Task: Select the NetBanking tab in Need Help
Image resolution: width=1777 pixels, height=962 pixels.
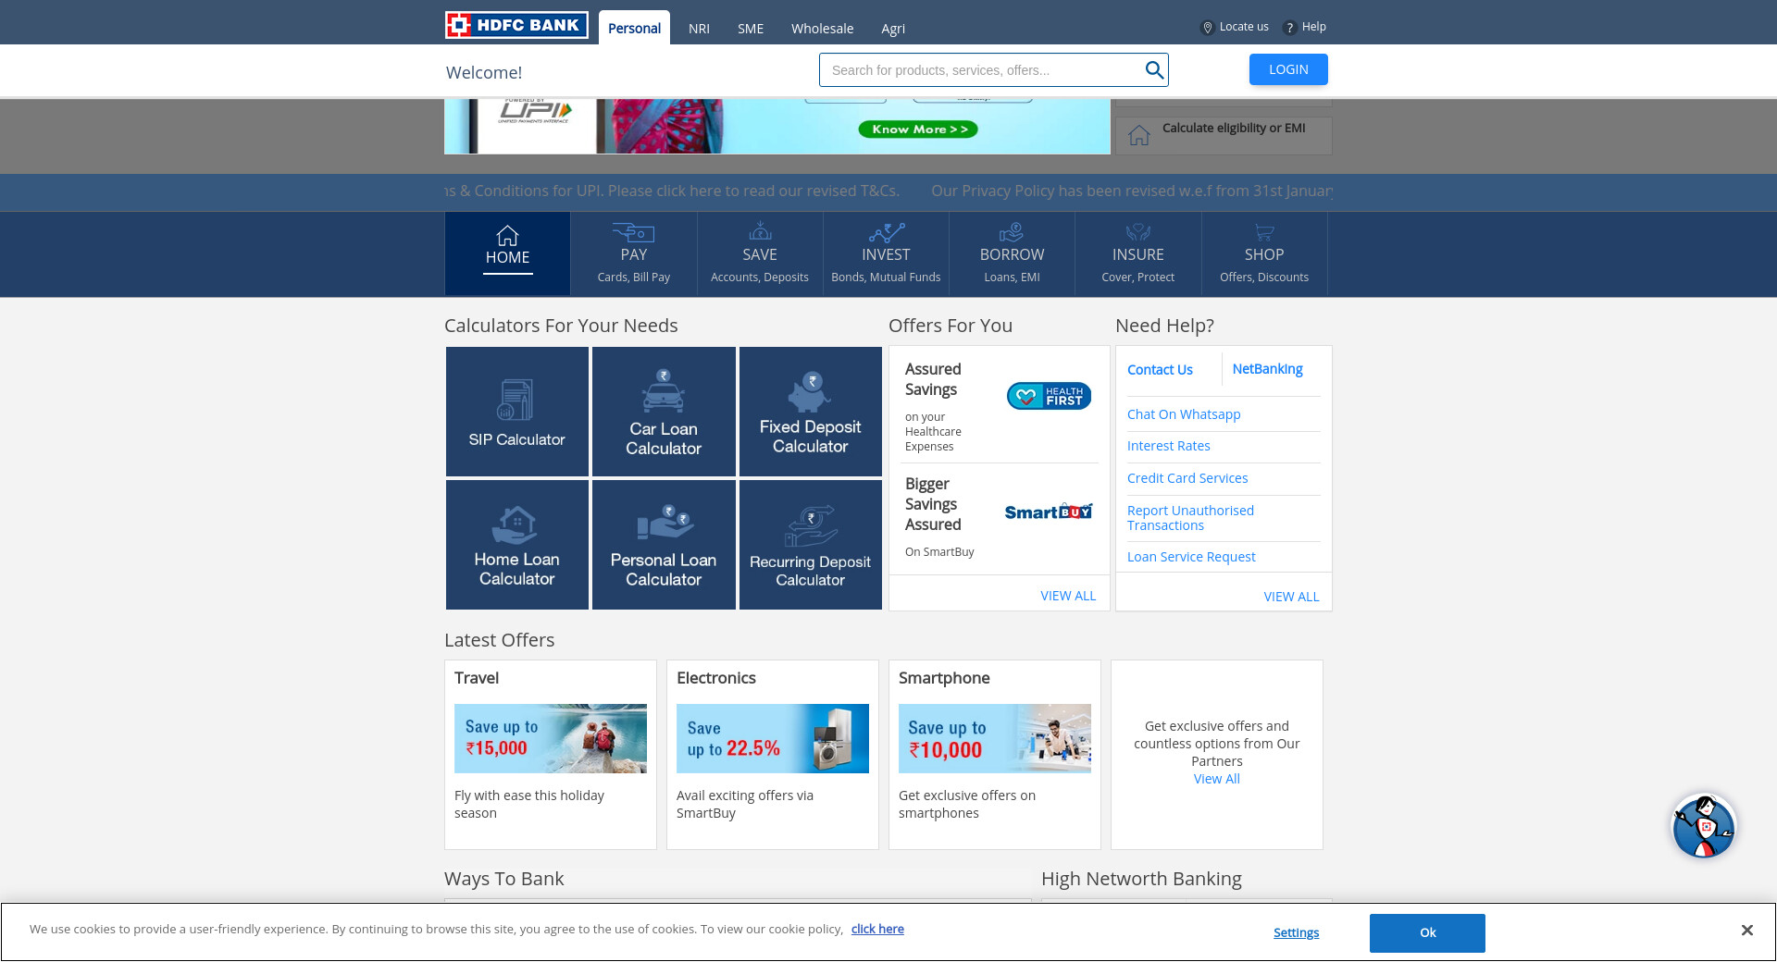Action: (1267, 369)
